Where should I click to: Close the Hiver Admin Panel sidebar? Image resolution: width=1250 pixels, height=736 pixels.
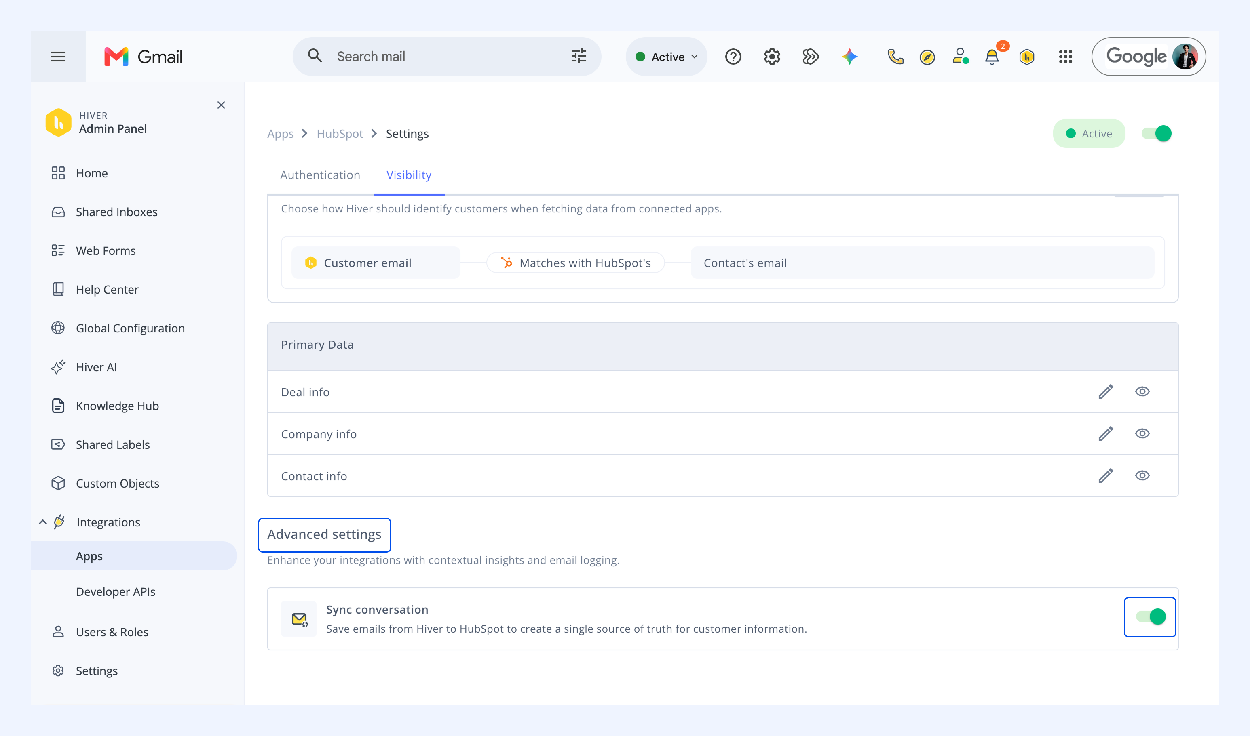[221, 105]
